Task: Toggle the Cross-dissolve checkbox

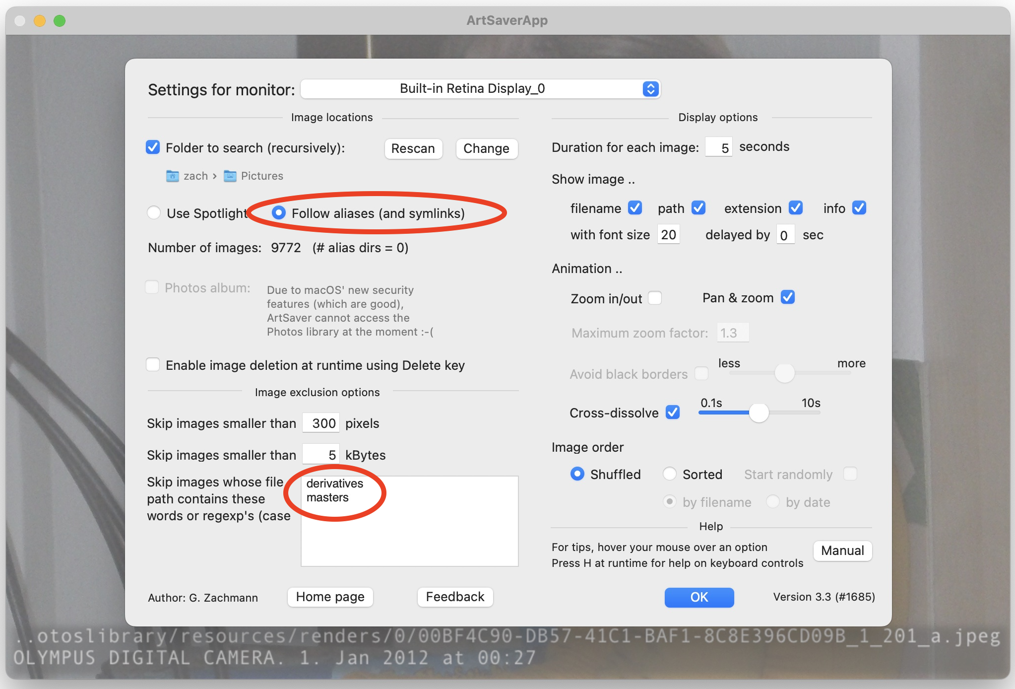Action: tap(673, 412)
